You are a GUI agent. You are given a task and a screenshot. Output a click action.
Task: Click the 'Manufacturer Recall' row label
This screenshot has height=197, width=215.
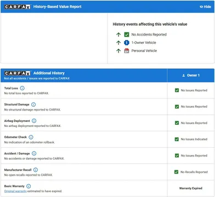pos(18,170)
